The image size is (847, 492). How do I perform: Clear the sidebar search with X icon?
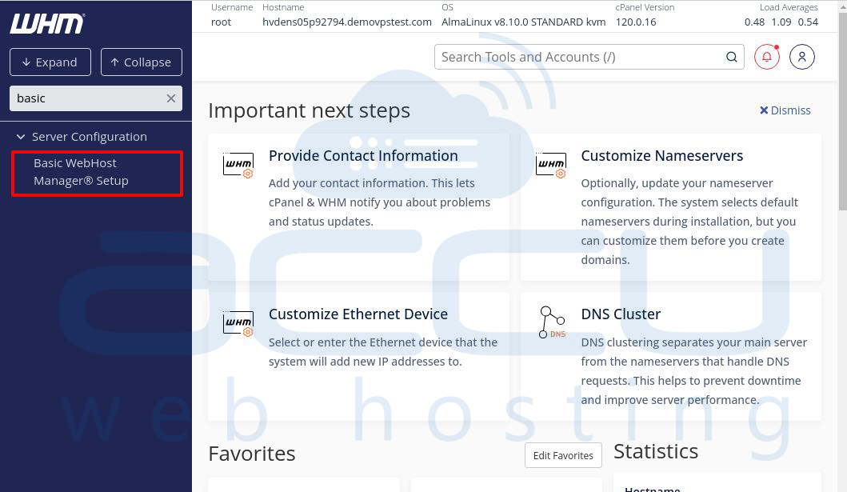pyautogui.click(x=170, y=98)
